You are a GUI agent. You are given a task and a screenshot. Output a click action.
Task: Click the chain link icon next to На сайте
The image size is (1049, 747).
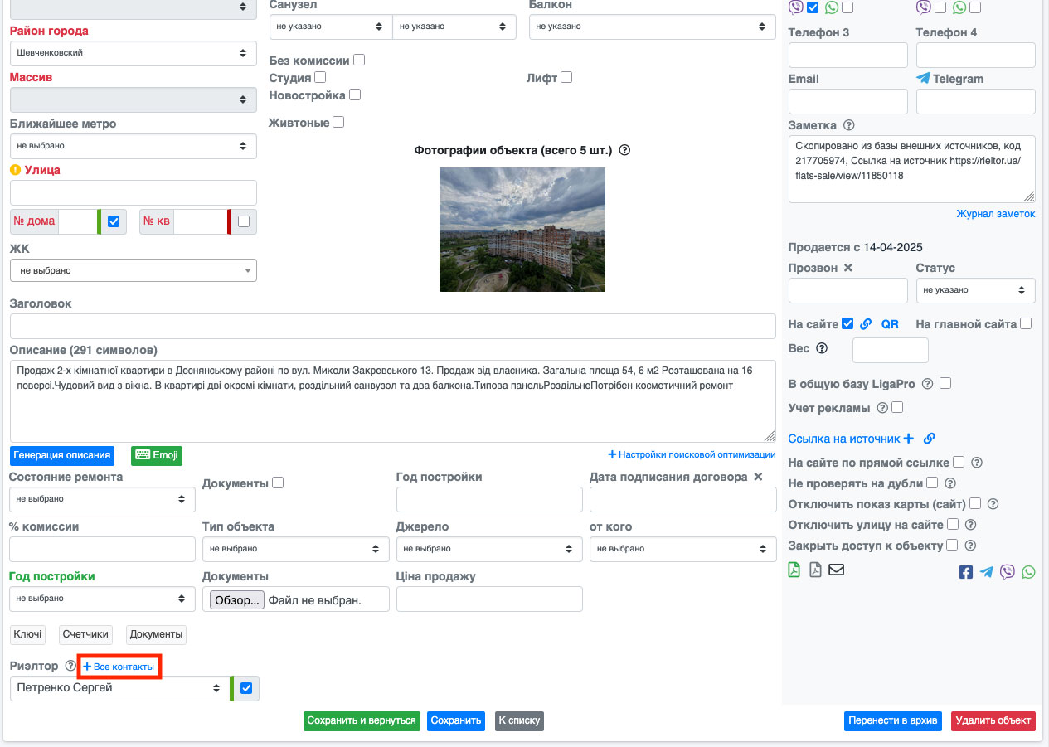pos(866,324)
